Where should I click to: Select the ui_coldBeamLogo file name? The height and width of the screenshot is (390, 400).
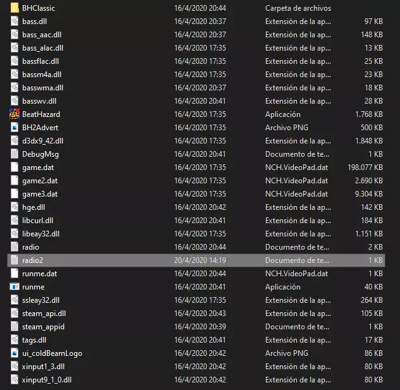click(x=52, y=353)
